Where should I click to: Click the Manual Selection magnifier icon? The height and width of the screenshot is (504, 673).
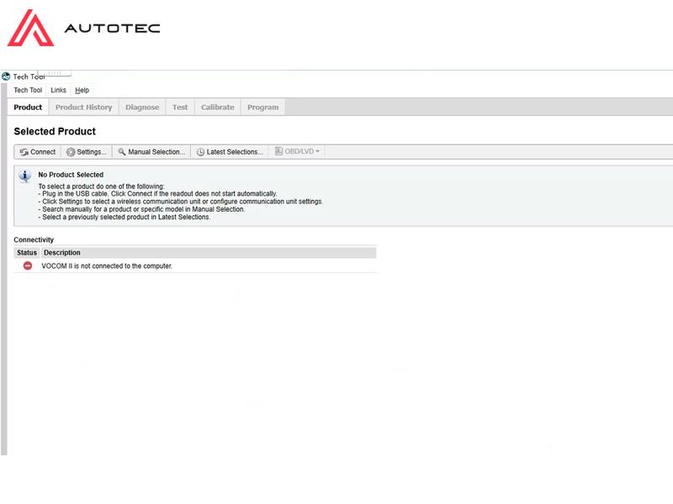(x=122, y=152)
